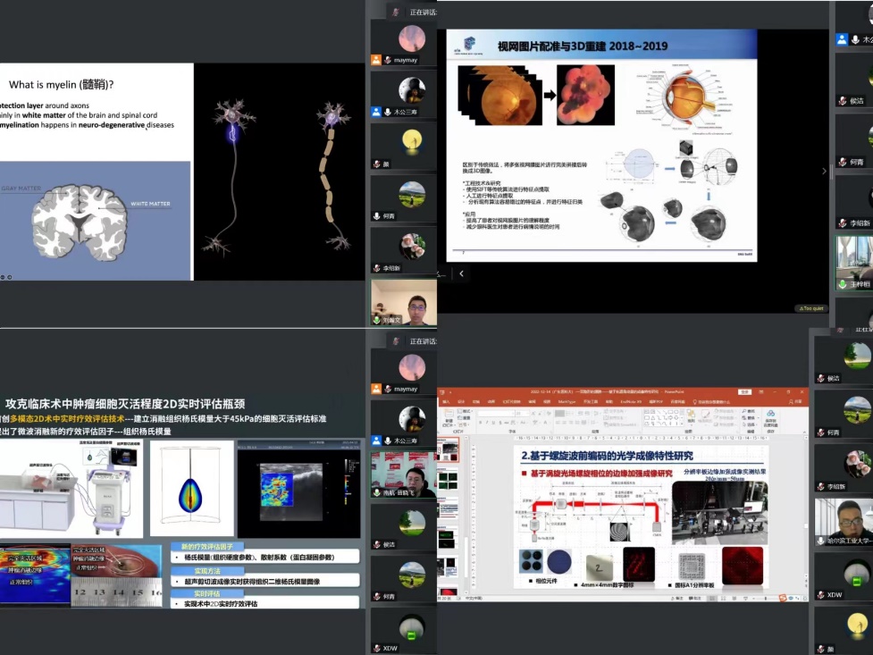Click the next-page chevron beside participant videos
This screenshot has height=655, width=873.
pyautogui.click(x=825, y=171)
